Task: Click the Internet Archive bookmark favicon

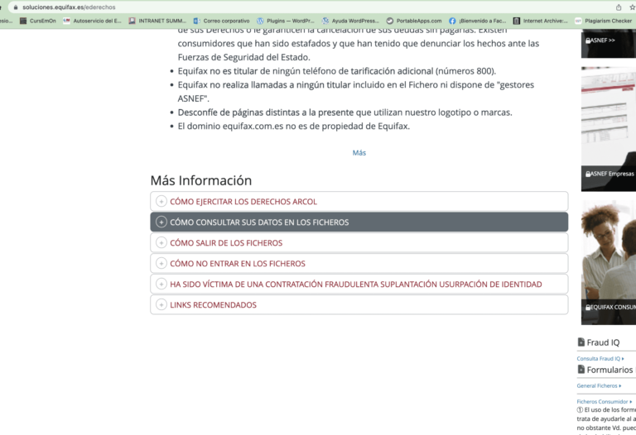Action: click(517, 21)
